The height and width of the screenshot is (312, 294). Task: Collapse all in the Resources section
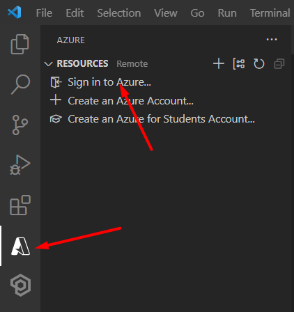279,64
